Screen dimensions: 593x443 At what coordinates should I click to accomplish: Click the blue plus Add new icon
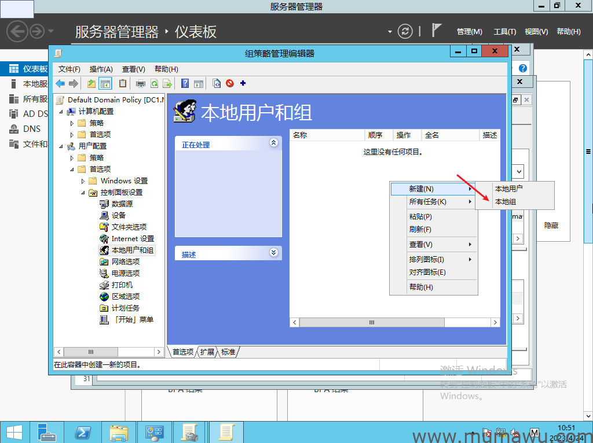(243, 83)
